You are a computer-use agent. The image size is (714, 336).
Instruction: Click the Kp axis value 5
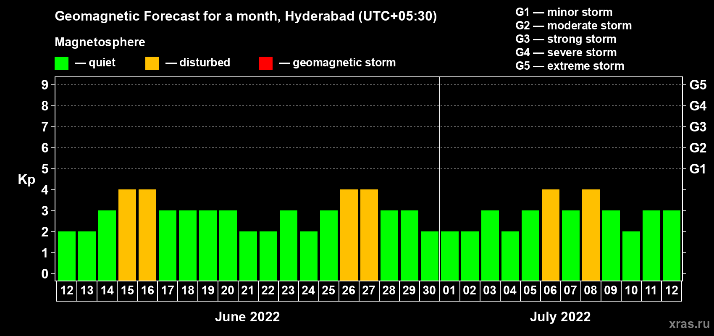click(x=45, y=169)
